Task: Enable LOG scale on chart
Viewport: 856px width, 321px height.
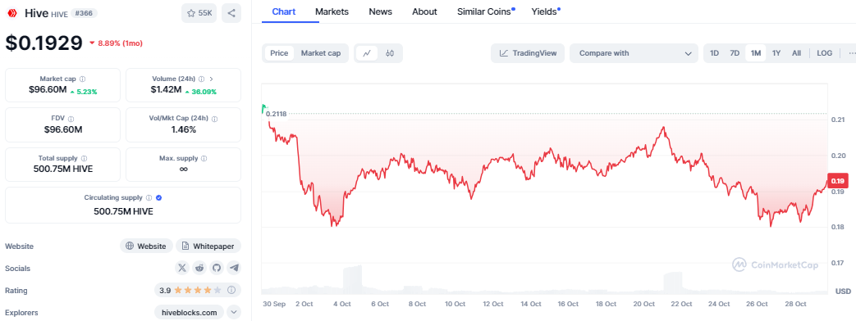Action: pos(824,53)
